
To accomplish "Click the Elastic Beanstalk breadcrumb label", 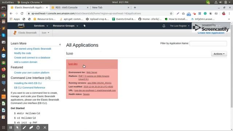I will 27,33.
